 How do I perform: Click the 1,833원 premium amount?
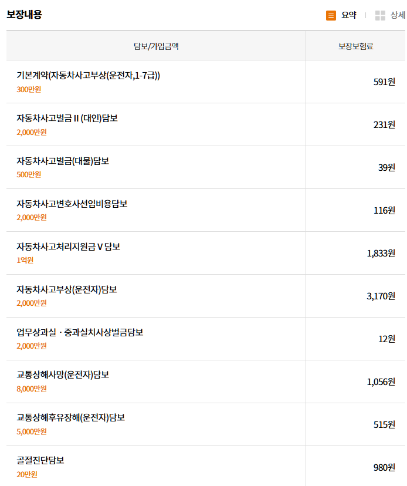tap(381, 253)
